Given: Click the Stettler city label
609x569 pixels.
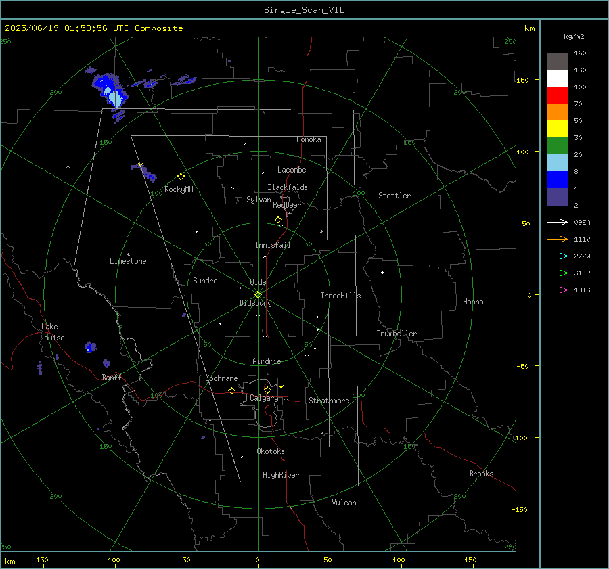Looking at the screenshot, I should point(394,196).
